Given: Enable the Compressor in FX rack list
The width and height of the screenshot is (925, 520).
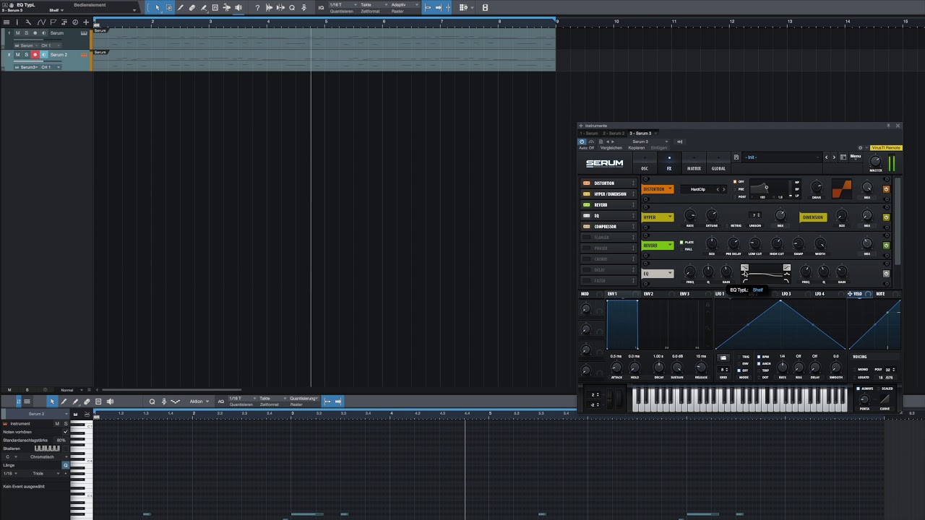Looking at the screenshot, I should pyautogui.click(x=587, y=226).
